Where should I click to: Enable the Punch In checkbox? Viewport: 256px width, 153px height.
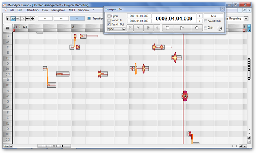[109, 20]
